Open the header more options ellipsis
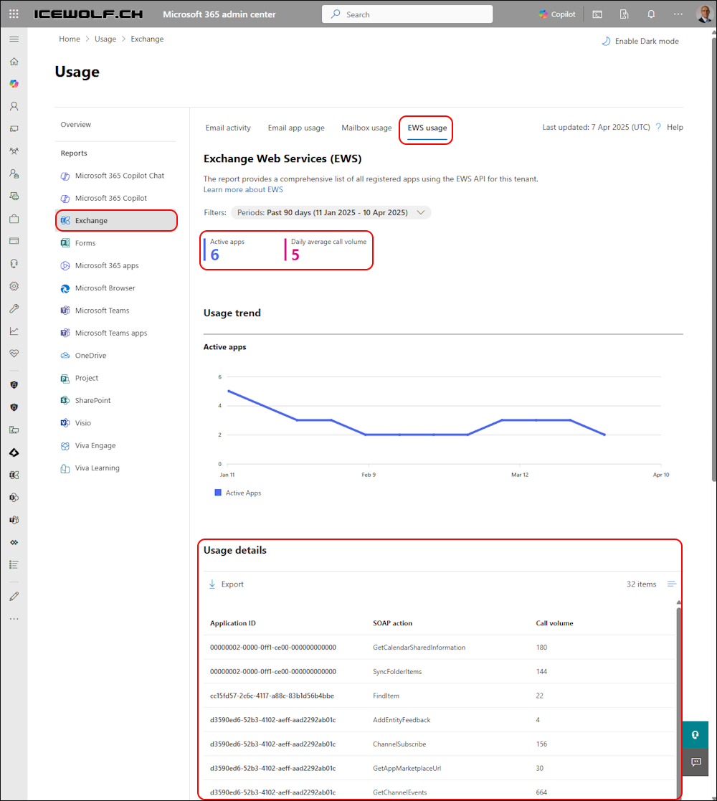This screenshot has height=801, width=717. 678,14
